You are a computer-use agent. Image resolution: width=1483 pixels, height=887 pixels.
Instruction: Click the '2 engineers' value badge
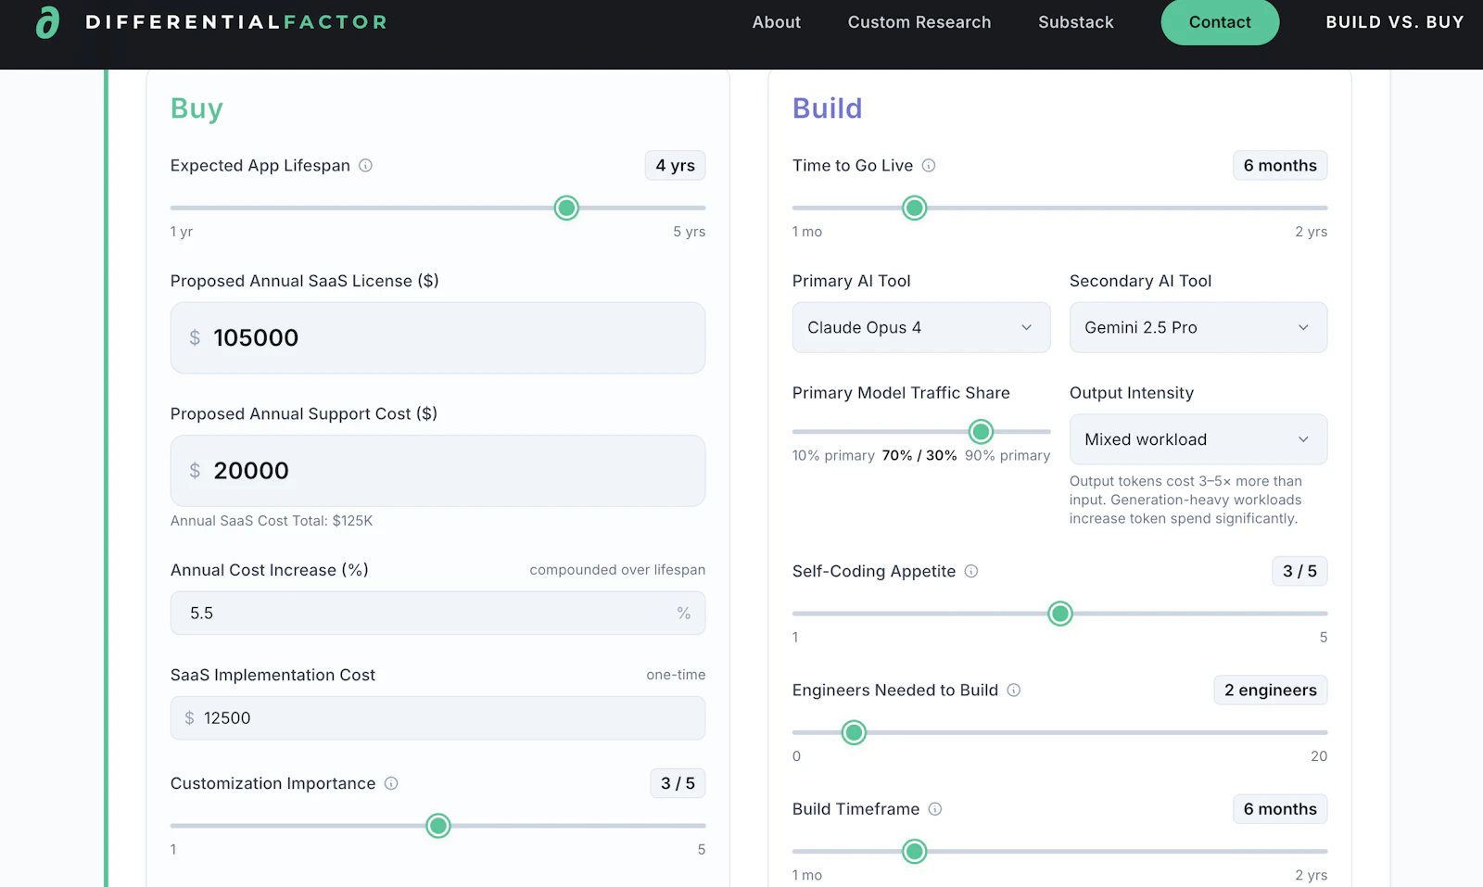[1271, 690]
